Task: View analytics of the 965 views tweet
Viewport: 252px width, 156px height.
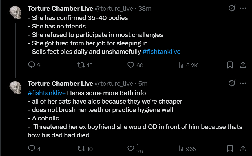Action: pyautogui.click(x=180, y=149)
